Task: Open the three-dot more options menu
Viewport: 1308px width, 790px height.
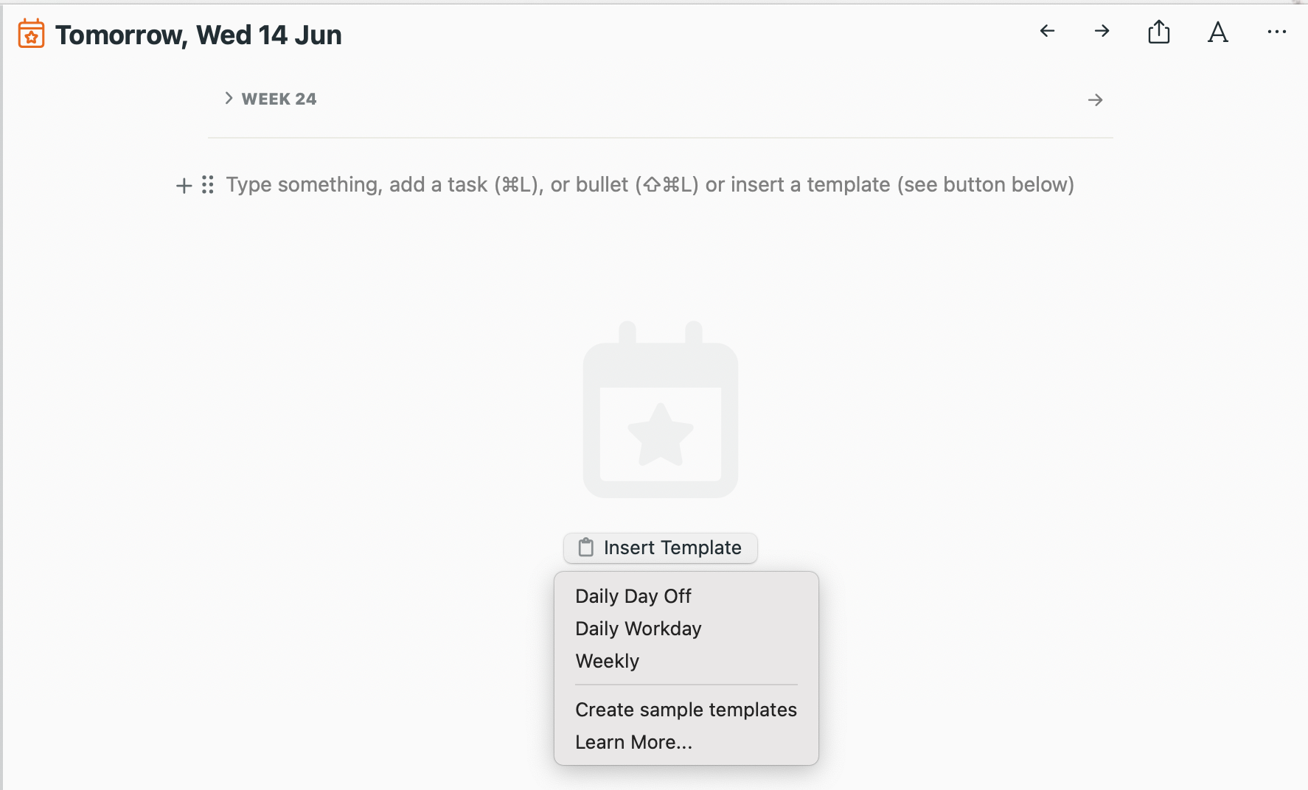Action: tap(1277, 32)
